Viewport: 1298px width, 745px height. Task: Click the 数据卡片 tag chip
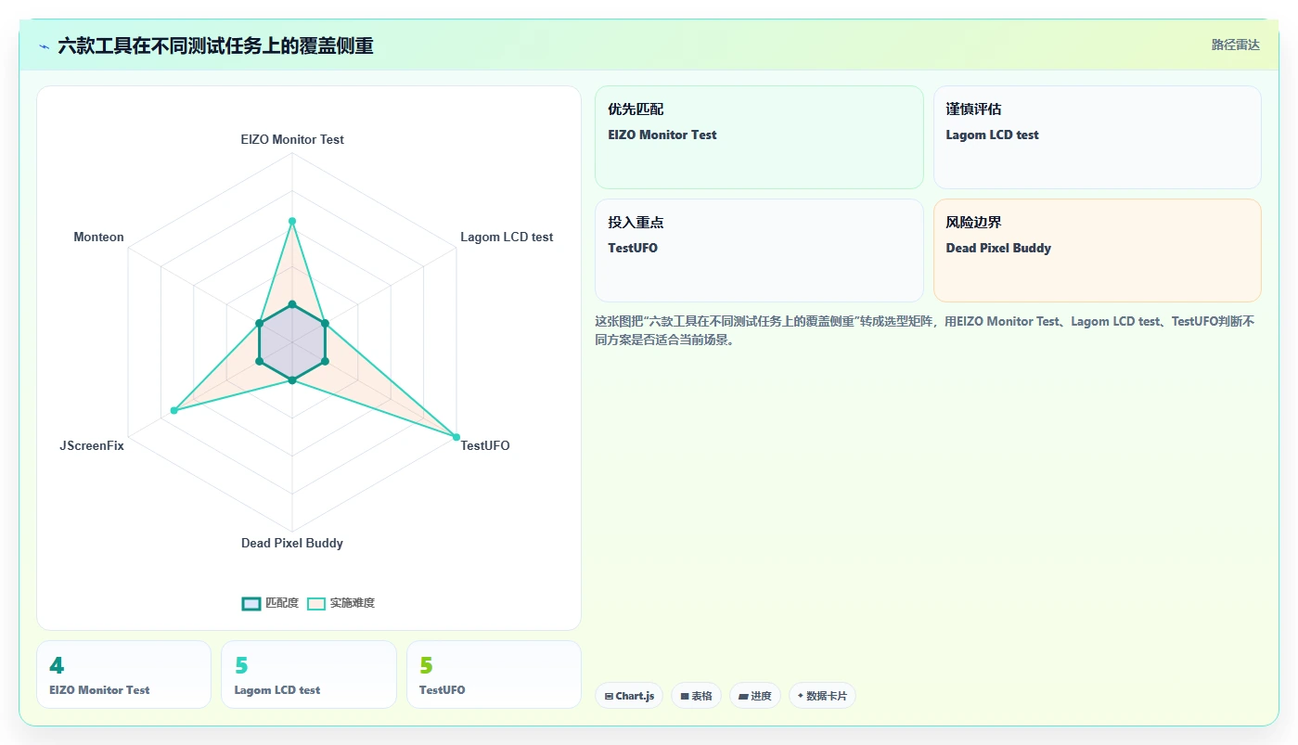pyautogui.click(x=822, y=696)
